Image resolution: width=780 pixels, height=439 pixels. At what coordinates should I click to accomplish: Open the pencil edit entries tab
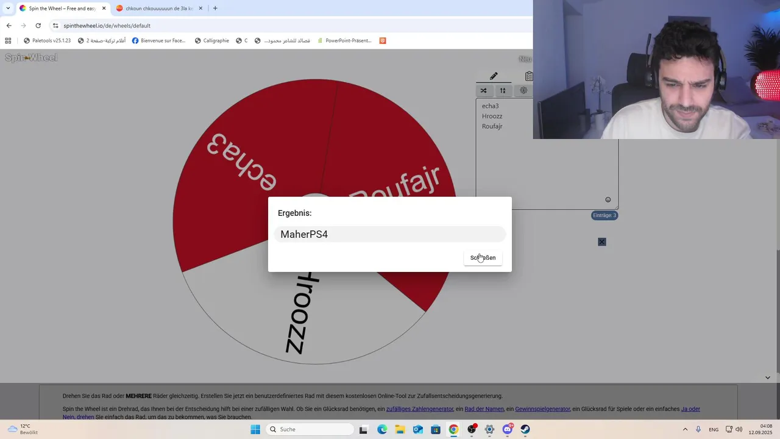click(x=494, y=76)
